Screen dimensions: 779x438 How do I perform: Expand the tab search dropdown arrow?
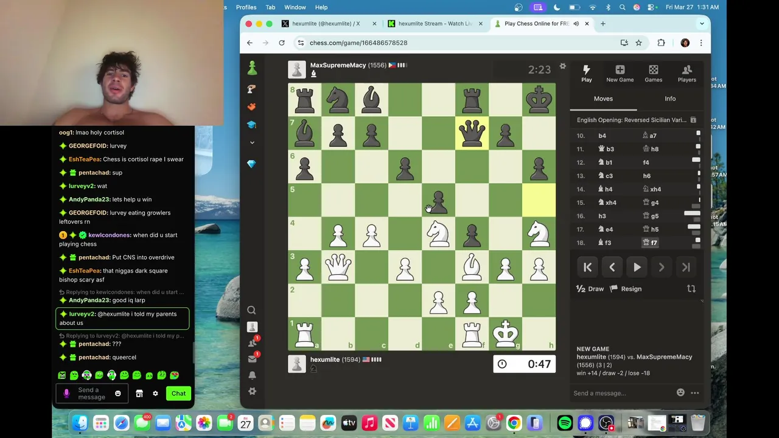(702, 24)
